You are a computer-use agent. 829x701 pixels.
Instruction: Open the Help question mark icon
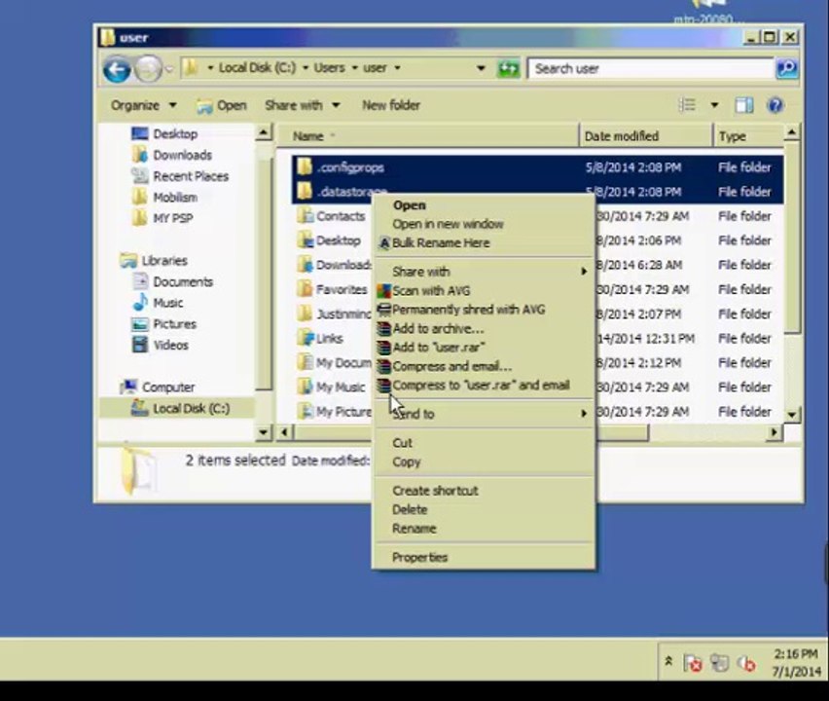[775, 105]
